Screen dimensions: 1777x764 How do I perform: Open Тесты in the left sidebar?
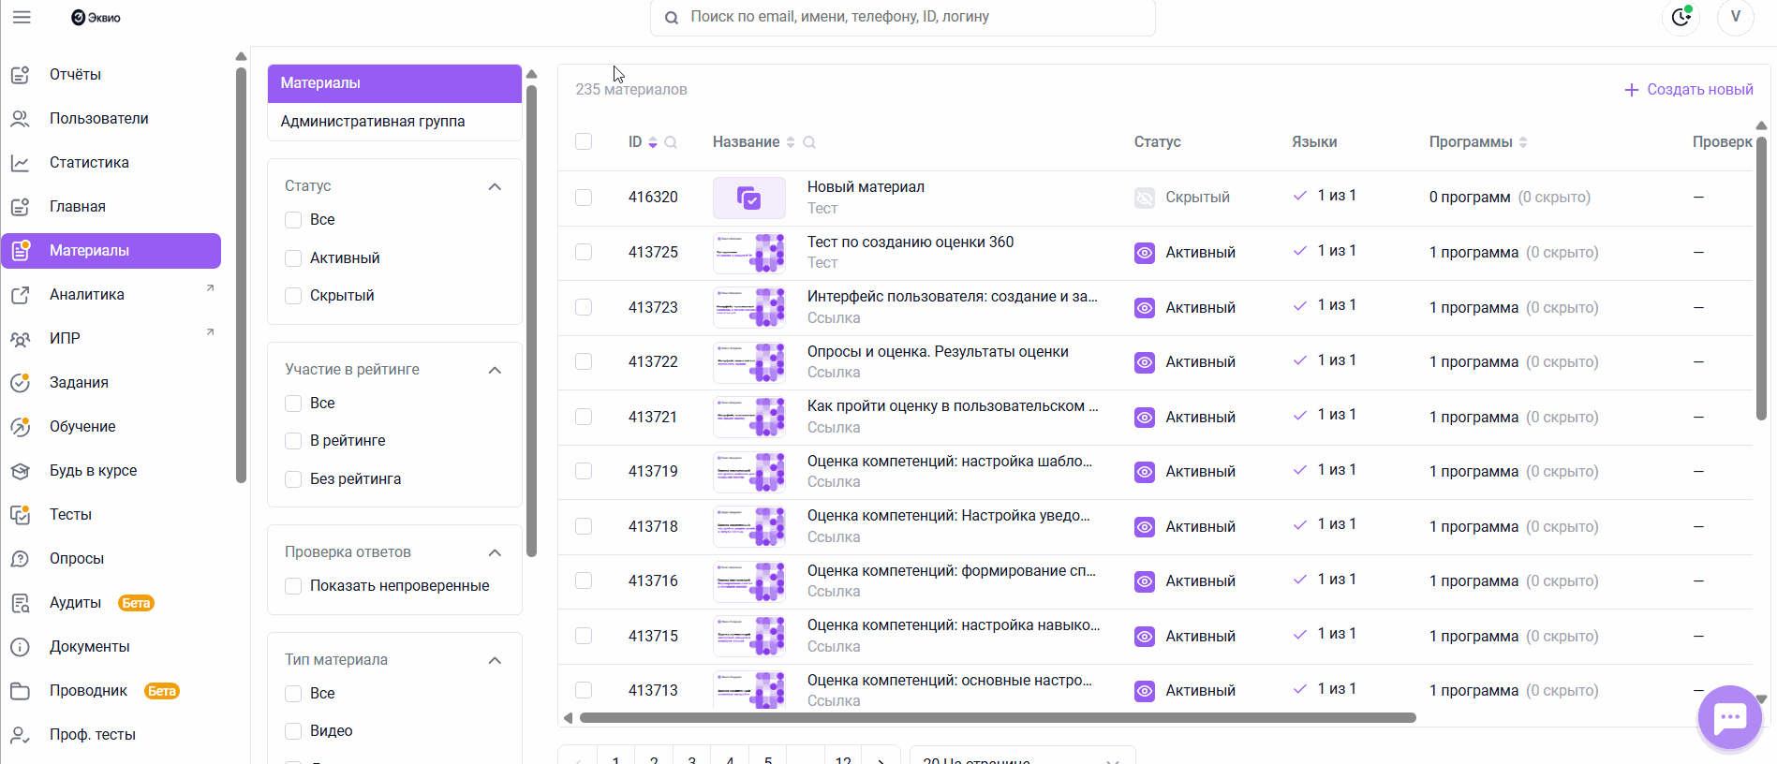70,514
